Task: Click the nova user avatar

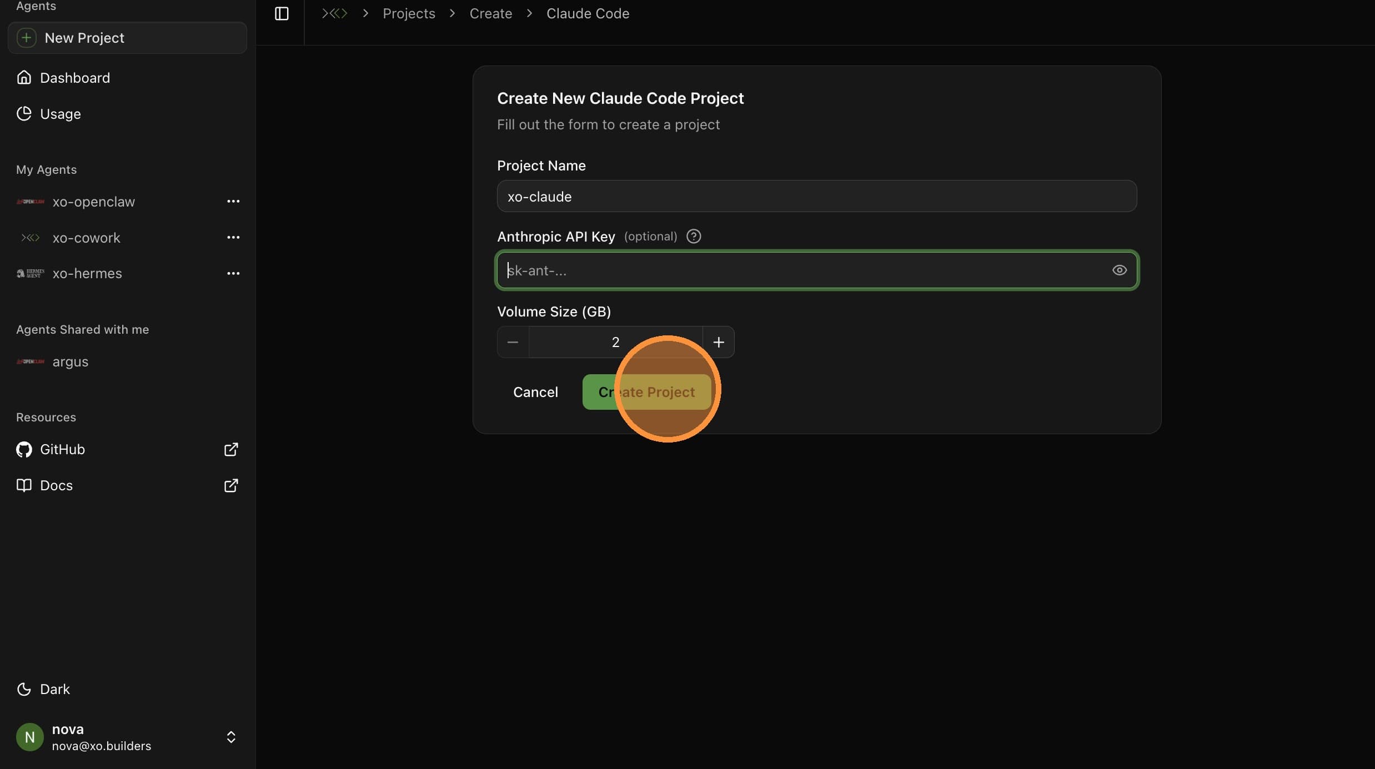Action: [x=30, y=737]
